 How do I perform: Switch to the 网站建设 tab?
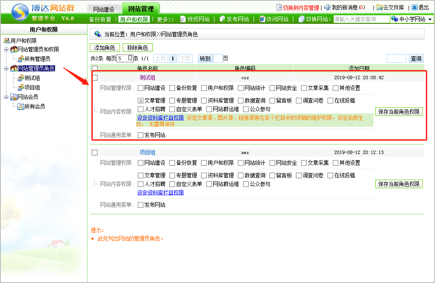click(x=104, y=9)
